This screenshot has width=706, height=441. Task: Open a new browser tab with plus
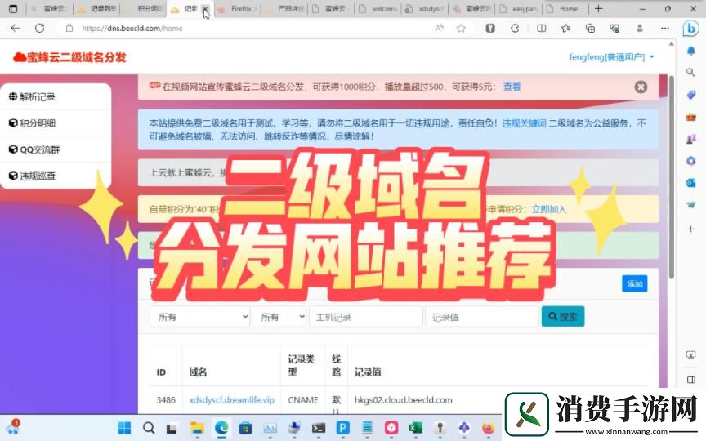click(x=598, y=8)
